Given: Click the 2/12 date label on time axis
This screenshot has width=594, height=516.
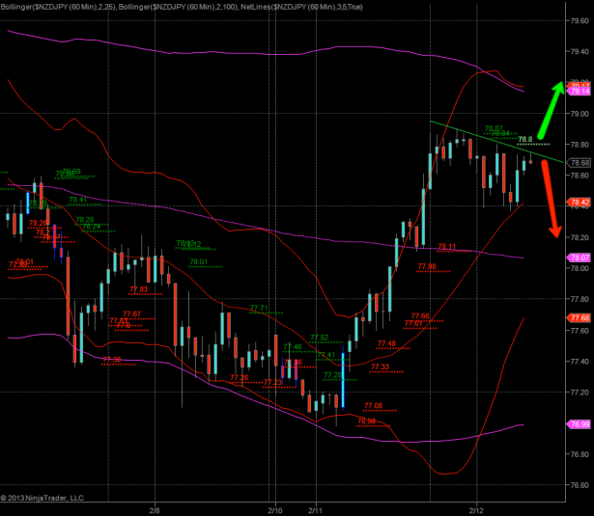Looking at the screenshot, I should [x=475, y=508].
